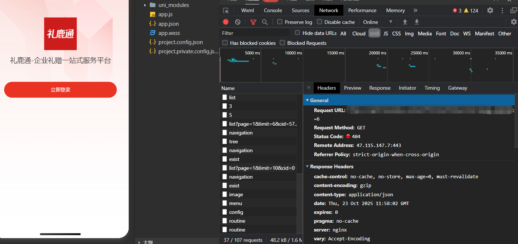Switch to the Console tab
Viewport: 518px width, 244px height.
[273, 10]
